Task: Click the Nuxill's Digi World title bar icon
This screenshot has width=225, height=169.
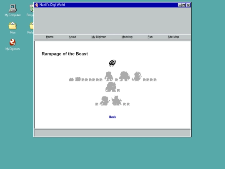Action: (37, 5)
